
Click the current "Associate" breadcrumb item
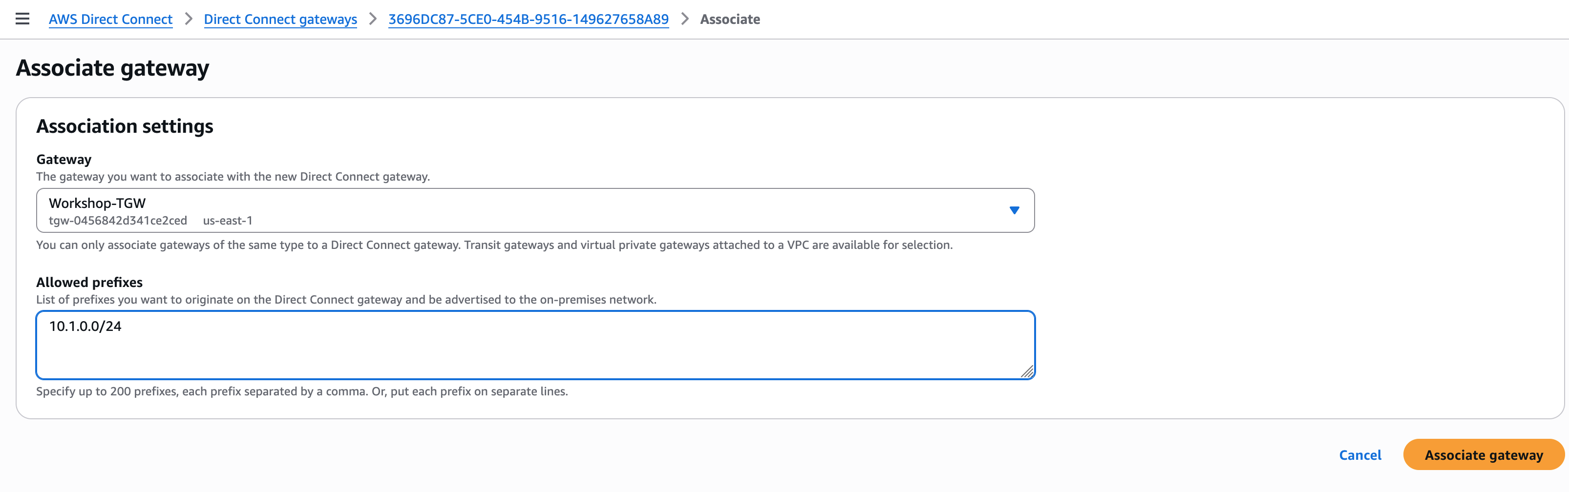tap(730, 20)
